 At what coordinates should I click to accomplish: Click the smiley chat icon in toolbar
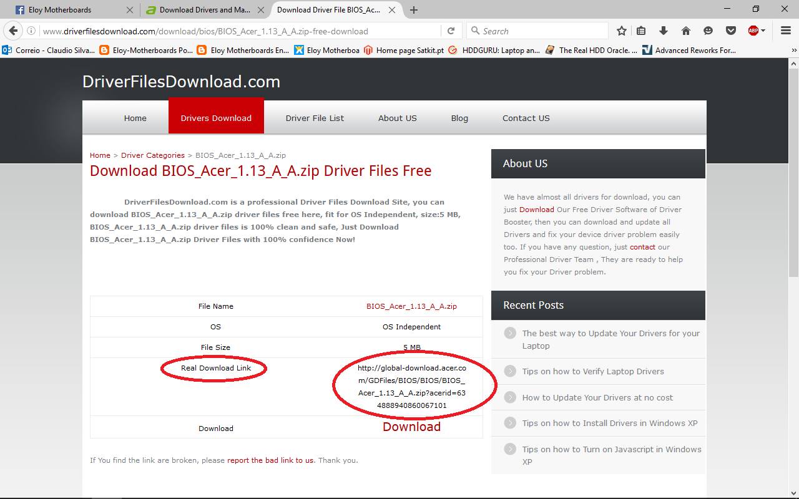tap(708, 31)
